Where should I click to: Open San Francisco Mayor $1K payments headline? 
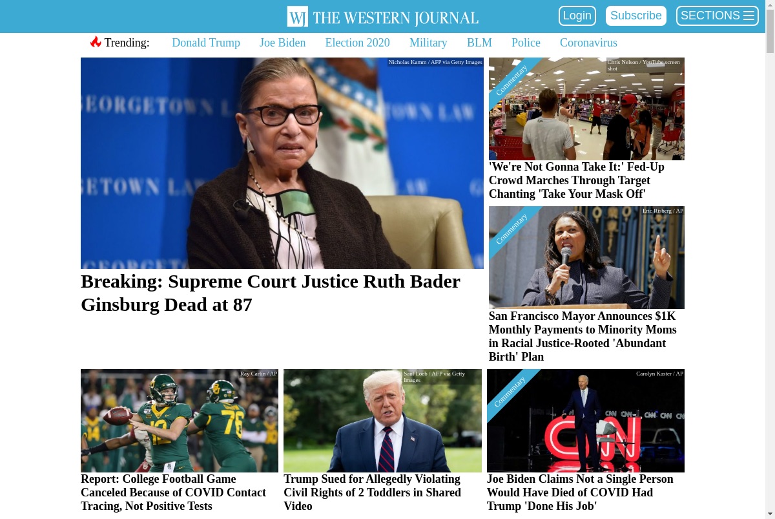click(x=583, y=336)
